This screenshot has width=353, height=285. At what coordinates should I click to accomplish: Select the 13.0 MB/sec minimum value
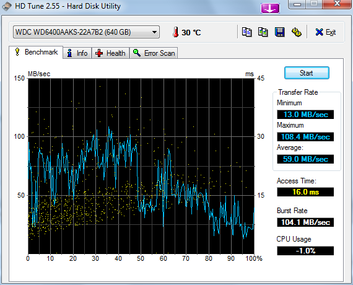[x=305, y=115]
